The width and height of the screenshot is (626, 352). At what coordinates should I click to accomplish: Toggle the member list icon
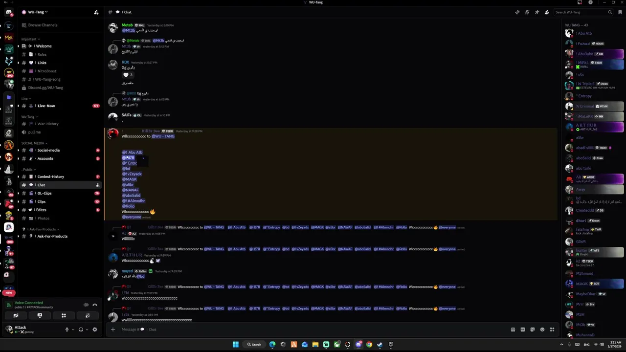tap(546, 12)
